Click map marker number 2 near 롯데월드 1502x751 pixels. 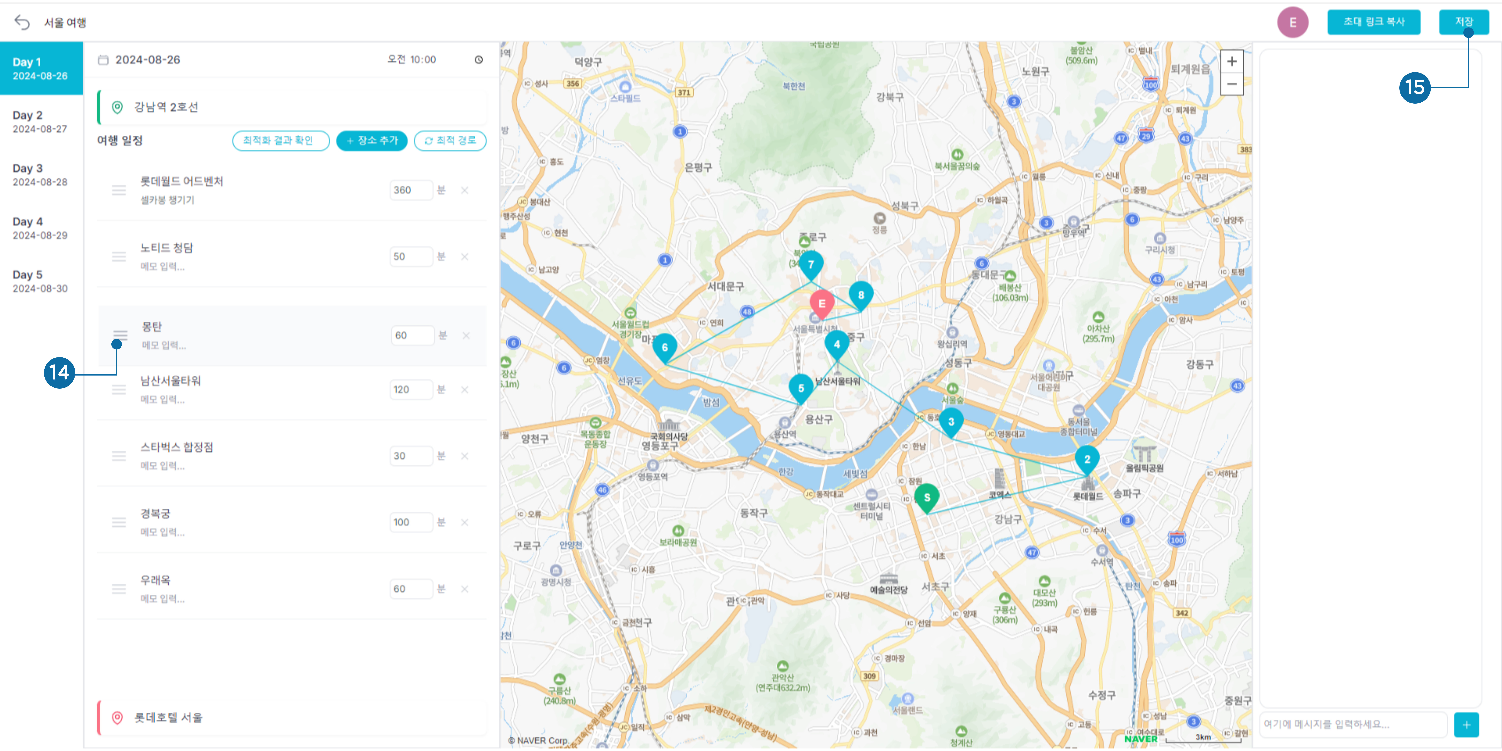[1087, 460]
